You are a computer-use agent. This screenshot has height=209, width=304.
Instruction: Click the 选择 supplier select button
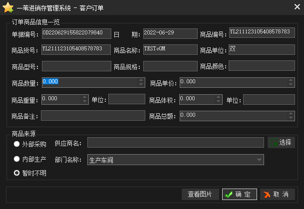coord(281,142)
